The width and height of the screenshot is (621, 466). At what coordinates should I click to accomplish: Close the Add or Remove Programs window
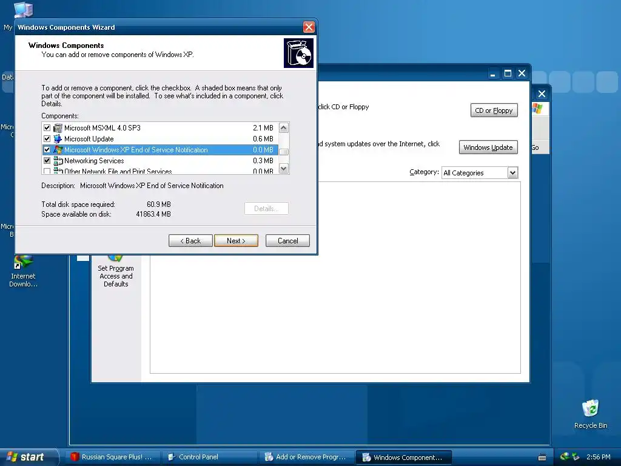522,73
